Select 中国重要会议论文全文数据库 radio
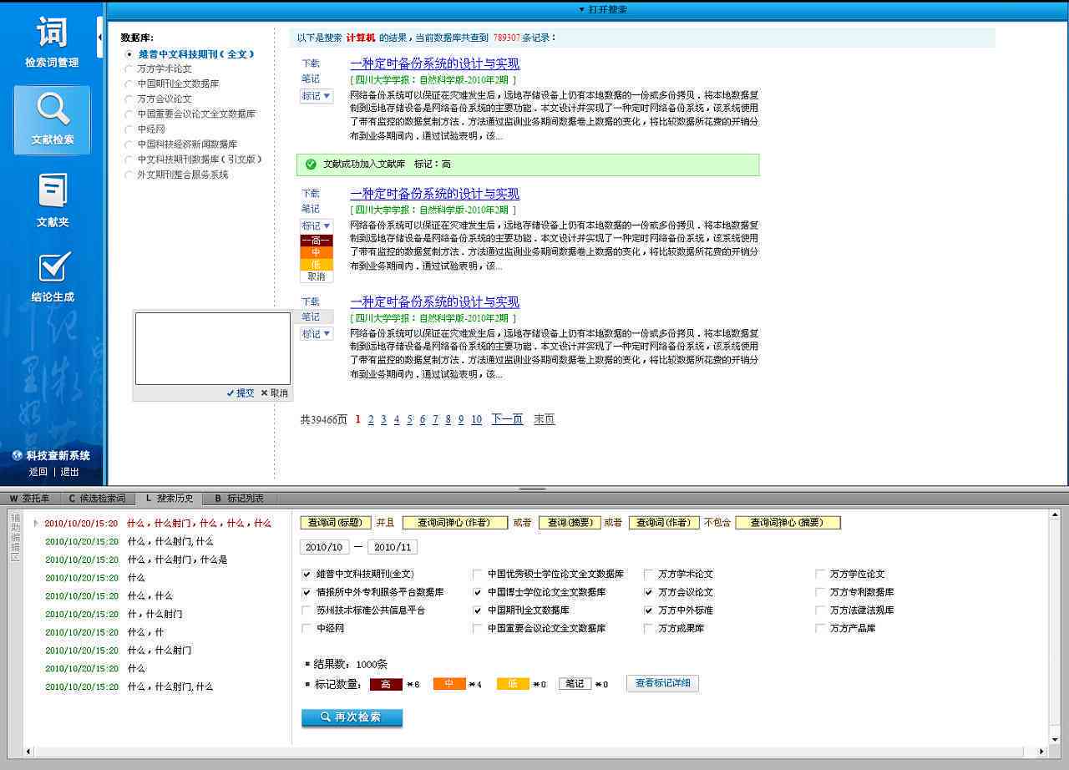1069x770 pixels. click(129, 114)
